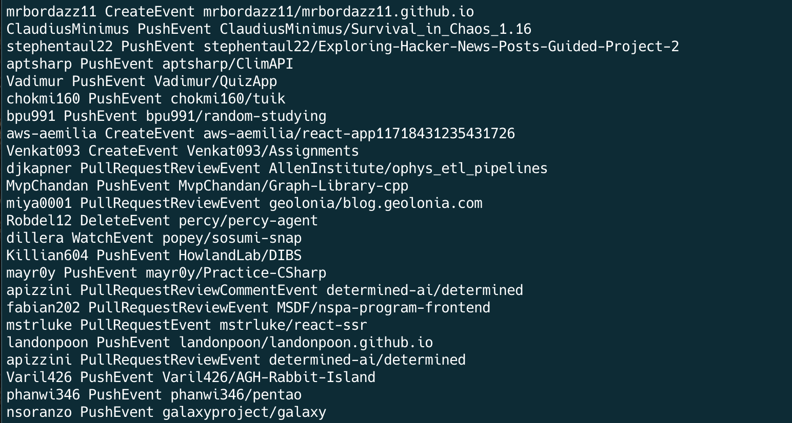This screenshot has height=423, width=792.
Task: Click the bpu991/random-studying repo text
Action: click(x=236, y=116)
